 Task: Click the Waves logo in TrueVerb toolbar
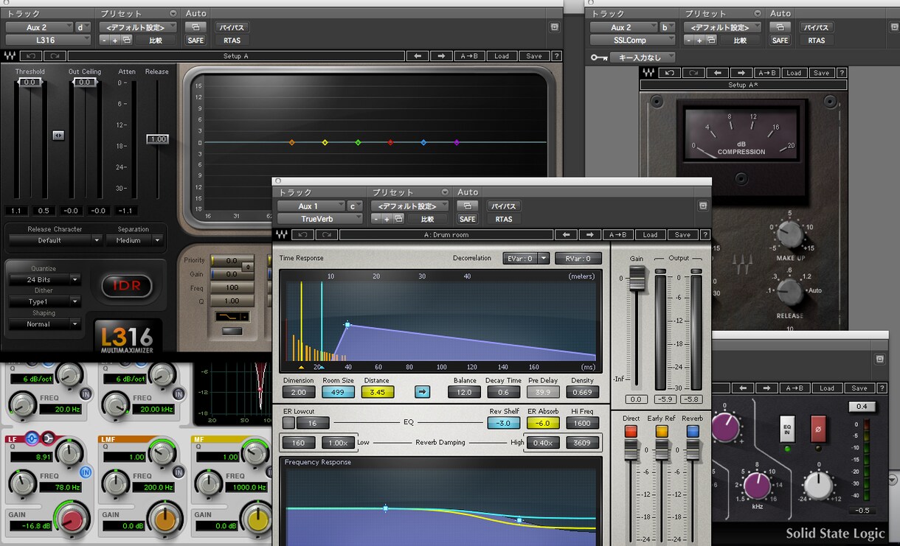coord(282,235)
